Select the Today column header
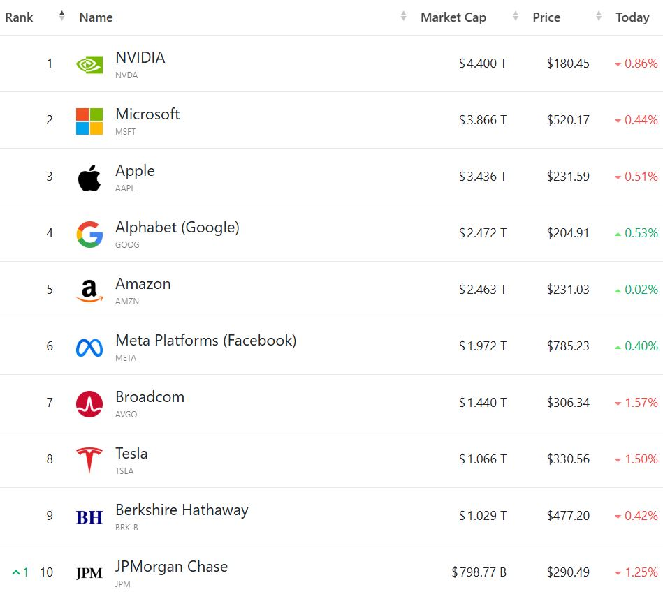 point(632,17)
